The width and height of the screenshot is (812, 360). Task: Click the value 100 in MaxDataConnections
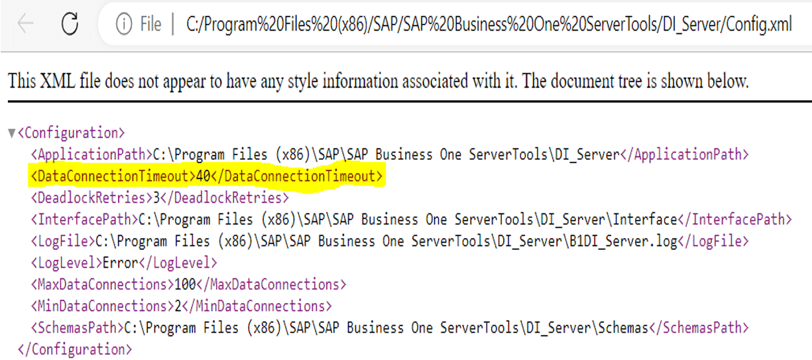184,284
